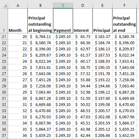
Task: Click principal value $183.37
Action: click(102, 36)
